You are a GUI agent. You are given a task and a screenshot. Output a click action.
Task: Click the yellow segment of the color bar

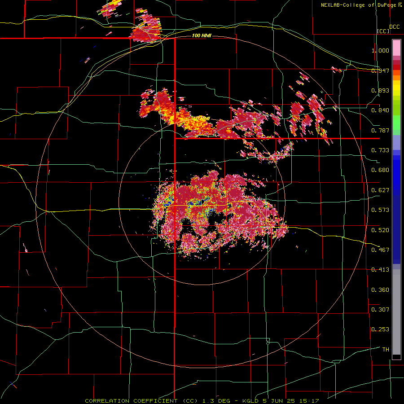click(x=396, y=88)
